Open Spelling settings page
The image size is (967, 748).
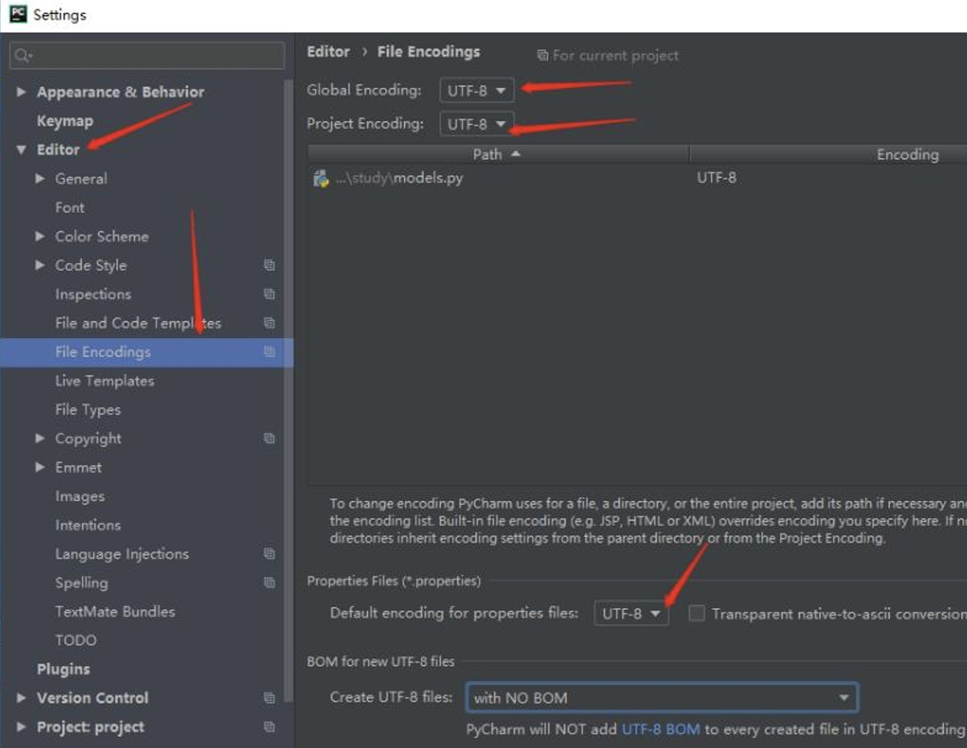[x=81, y=582]
